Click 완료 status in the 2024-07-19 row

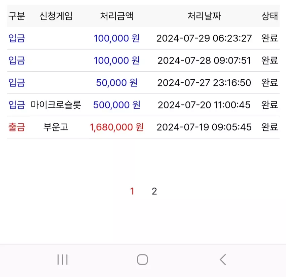(270, 127)
